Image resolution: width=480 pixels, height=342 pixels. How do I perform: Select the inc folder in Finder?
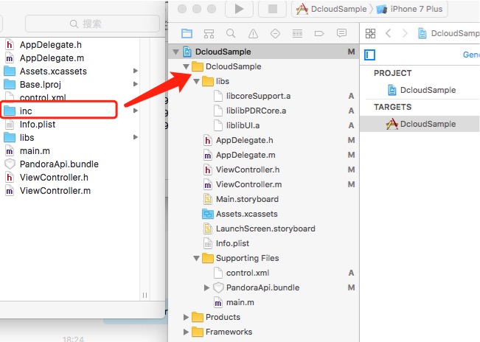coord(26,111)
